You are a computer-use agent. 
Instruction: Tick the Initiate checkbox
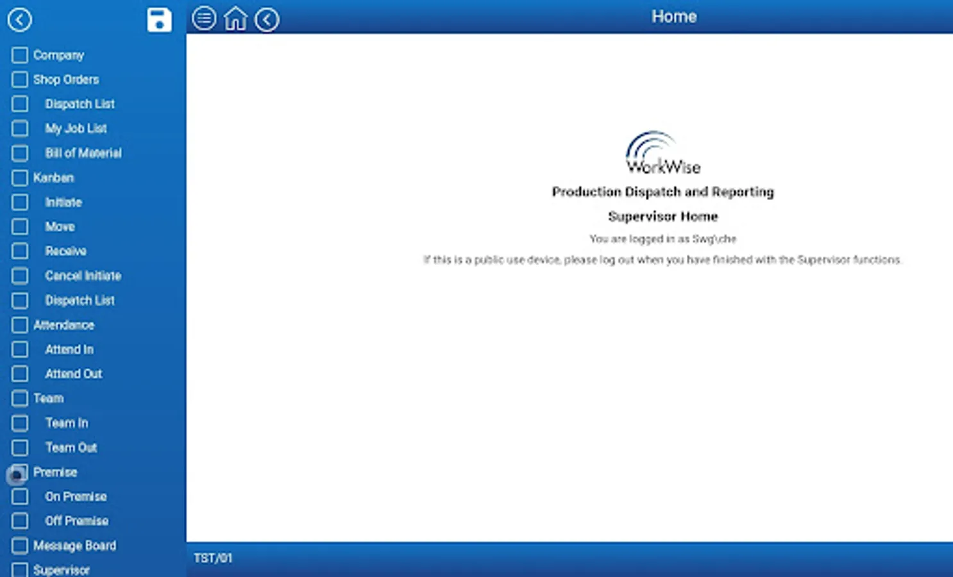[20, 202]
